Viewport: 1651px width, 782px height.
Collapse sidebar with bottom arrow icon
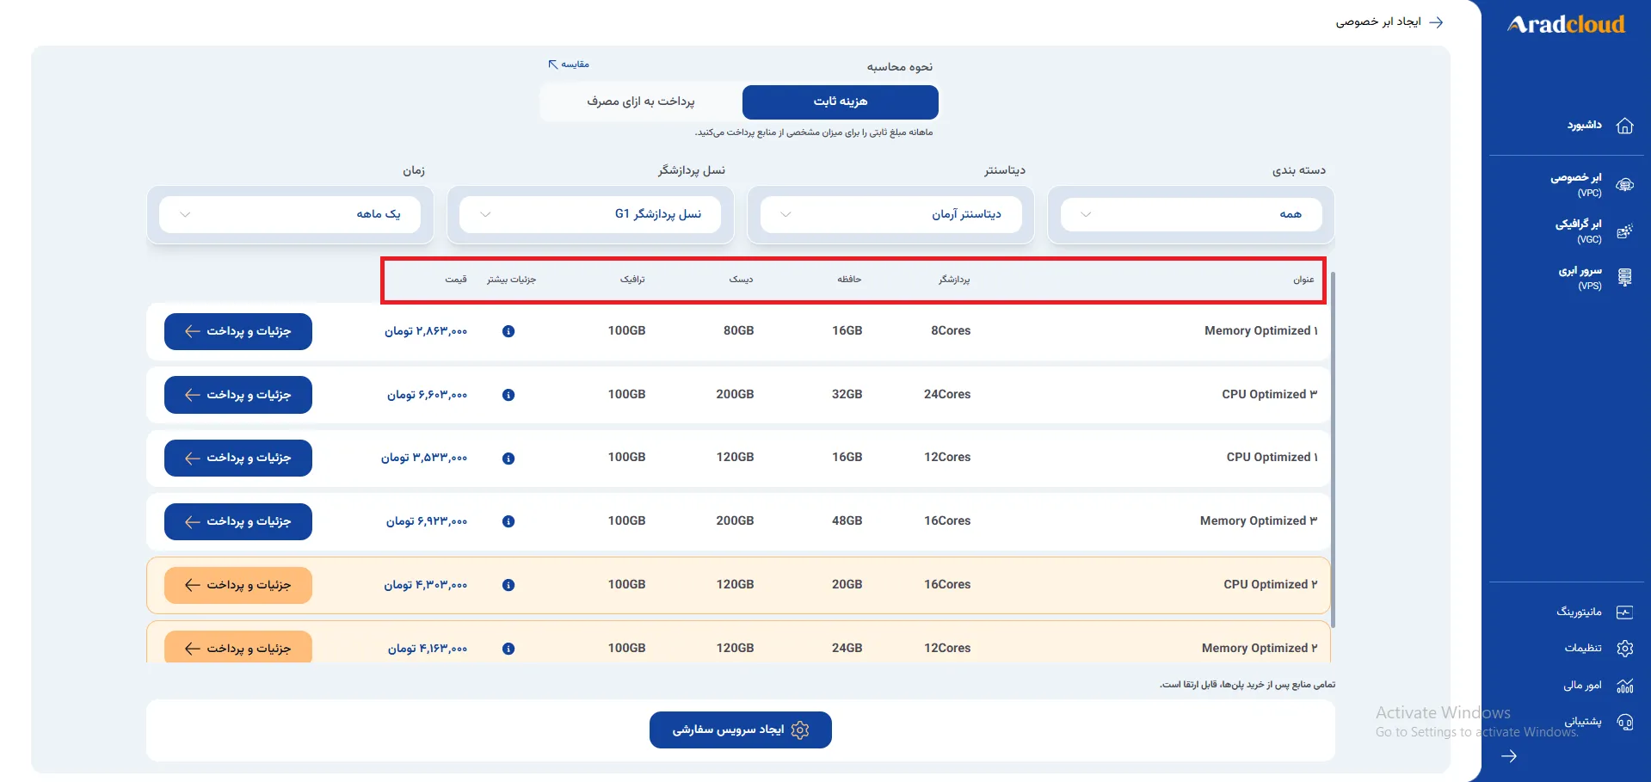1509,756
